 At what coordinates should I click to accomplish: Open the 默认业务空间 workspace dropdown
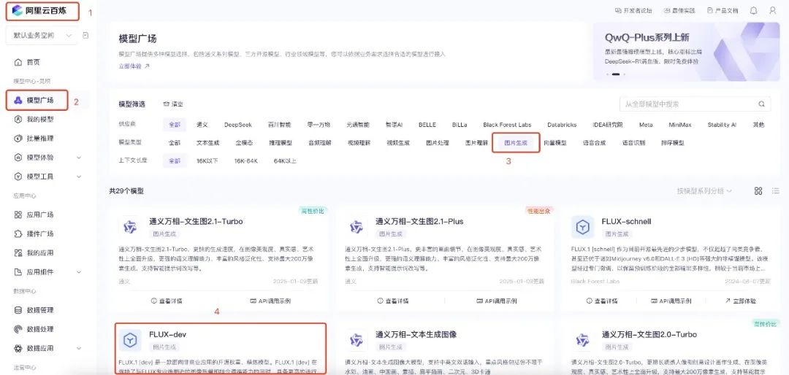(43, 36)
